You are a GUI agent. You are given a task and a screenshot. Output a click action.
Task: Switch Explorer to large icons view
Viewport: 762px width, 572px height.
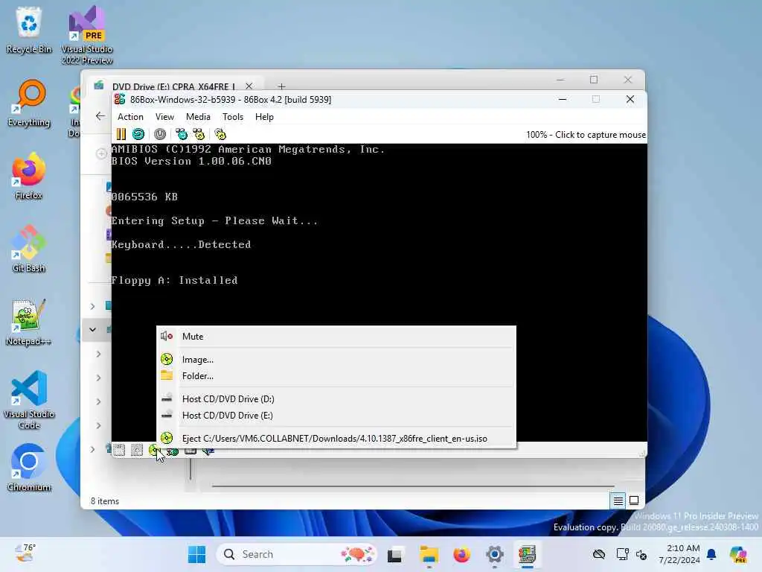coord(634,500)
